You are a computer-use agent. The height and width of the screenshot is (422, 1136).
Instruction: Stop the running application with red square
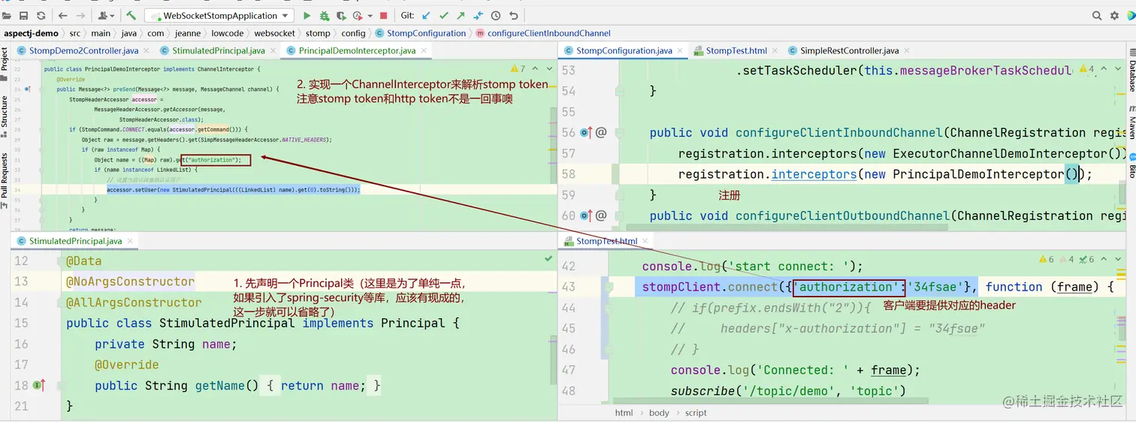tap(384, 16)
